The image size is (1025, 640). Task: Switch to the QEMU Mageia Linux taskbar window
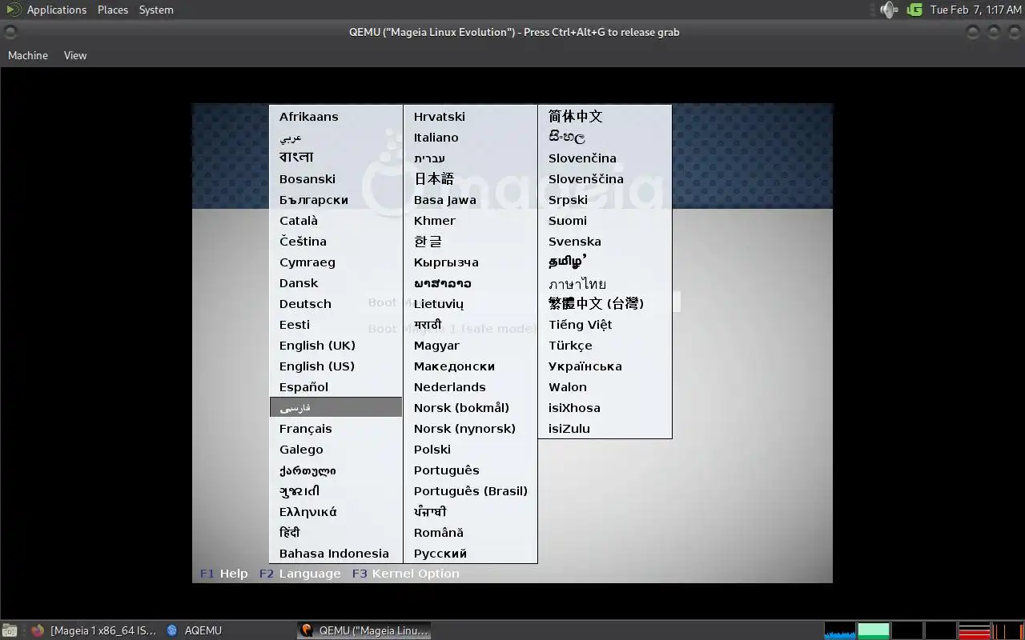click(x=365, y=630)
